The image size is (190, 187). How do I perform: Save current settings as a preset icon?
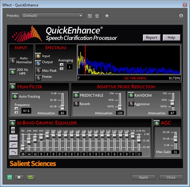(x=90, y=16)
